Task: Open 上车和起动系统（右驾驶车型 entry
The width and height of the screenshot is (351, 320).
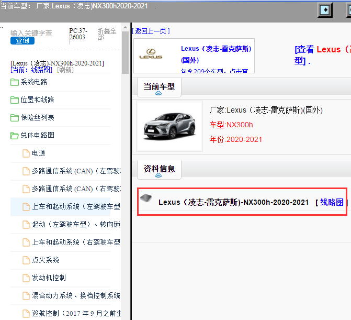Action: coord(76,242)
